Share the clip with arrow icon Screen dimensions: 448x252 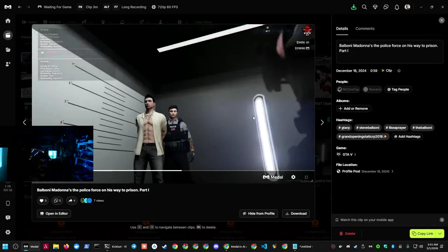point(72,201)
